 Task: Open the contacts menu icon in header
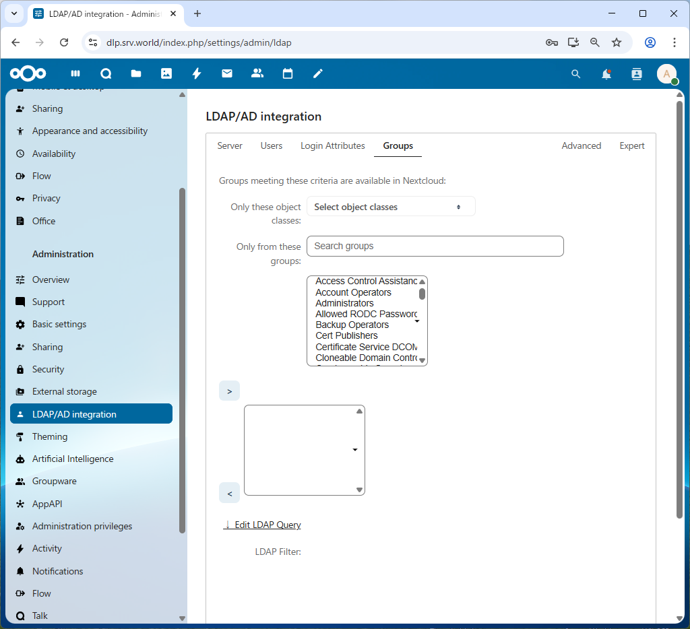(637, 74)
